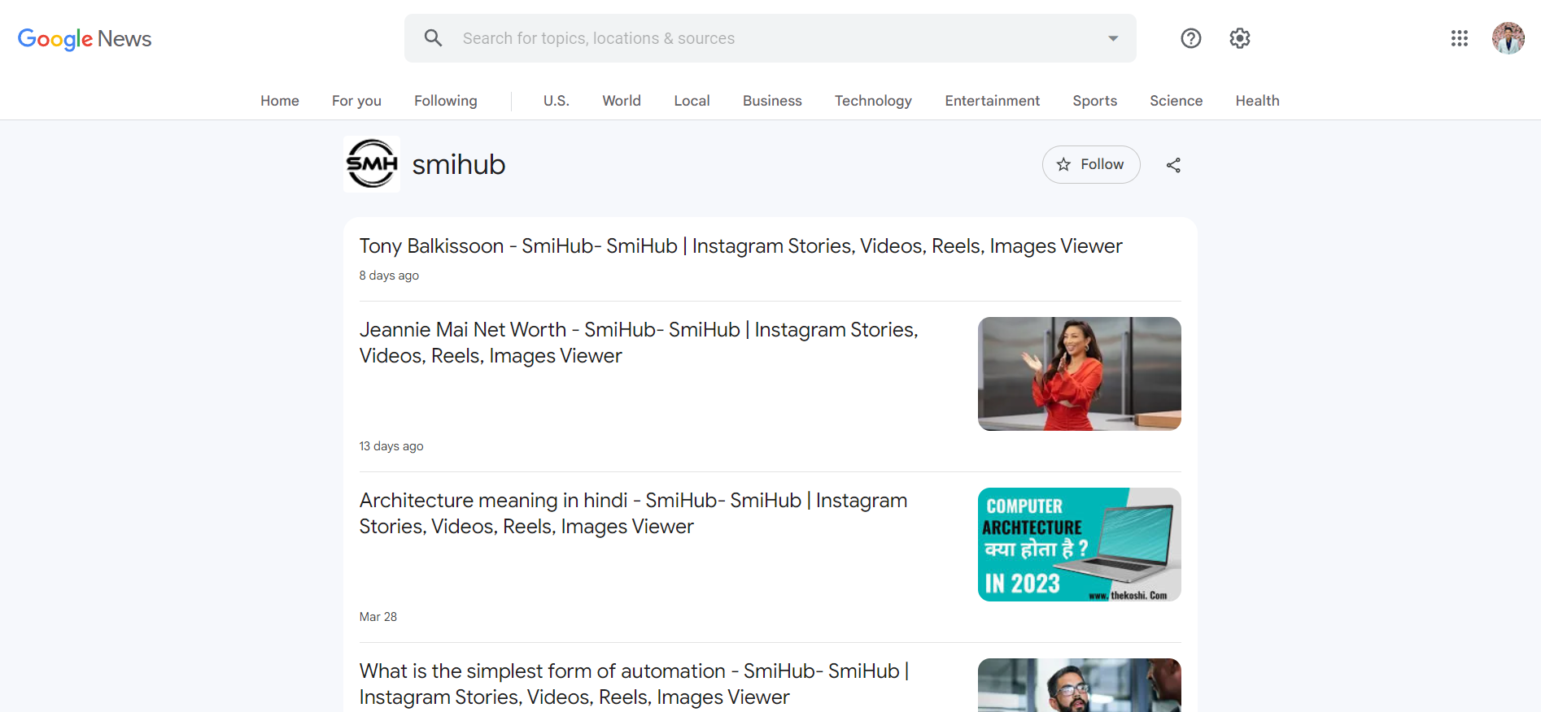Screen dimensions: 1541x712
Task: Click the Computer Architecture thumbnail image
Action: click(x=1080, y=545)
